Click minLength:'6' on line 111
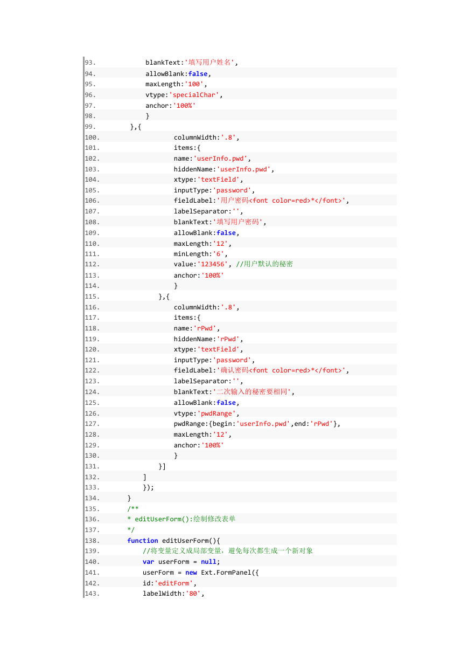The height and width of the screenshot is (662, 468). pos(200,253)
